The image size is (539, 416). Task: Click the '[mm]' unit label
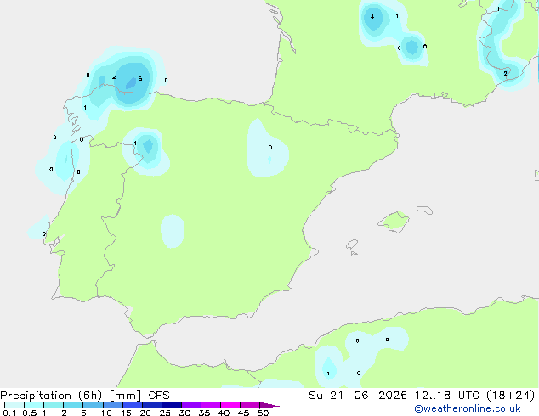point(125,396)
